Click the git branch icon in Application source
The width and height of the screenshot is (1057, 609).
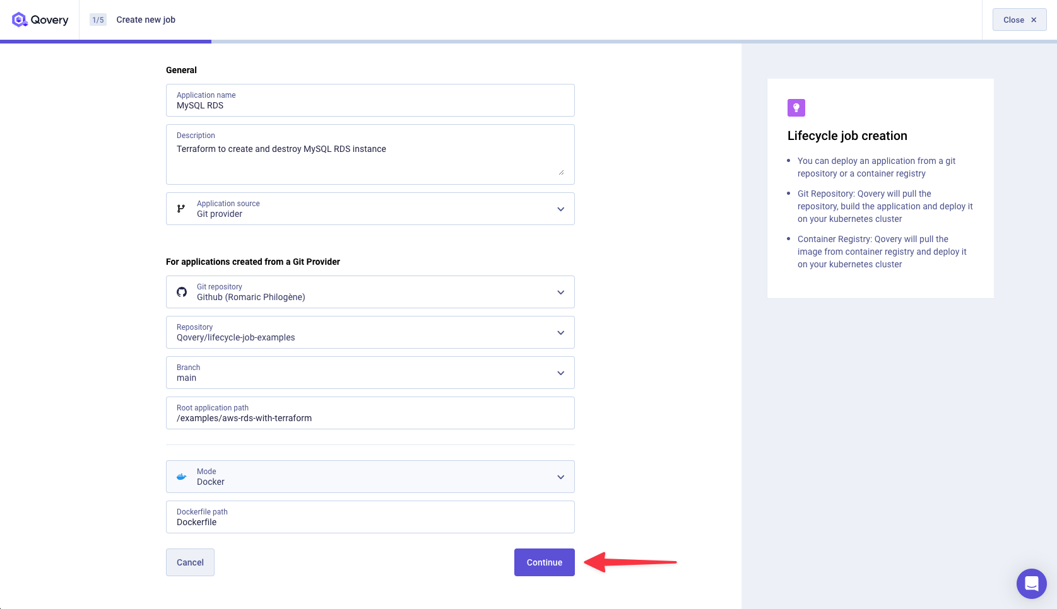(181, 209)
